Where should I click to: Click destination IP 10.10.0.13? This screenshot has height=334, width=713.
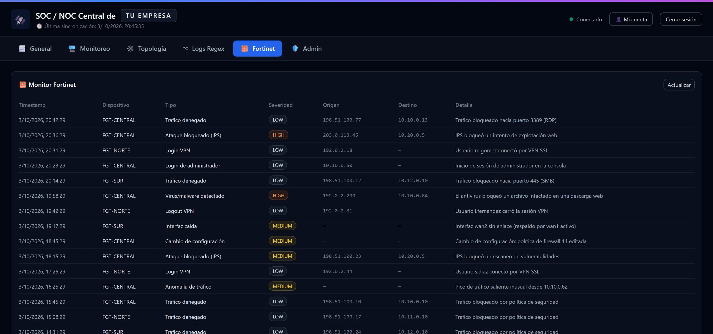click(x=413, y=120)
